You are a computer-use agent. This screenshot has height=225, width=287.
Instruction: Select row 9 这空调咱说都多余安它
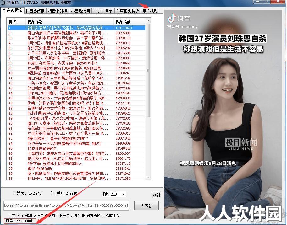pos(76,68)
